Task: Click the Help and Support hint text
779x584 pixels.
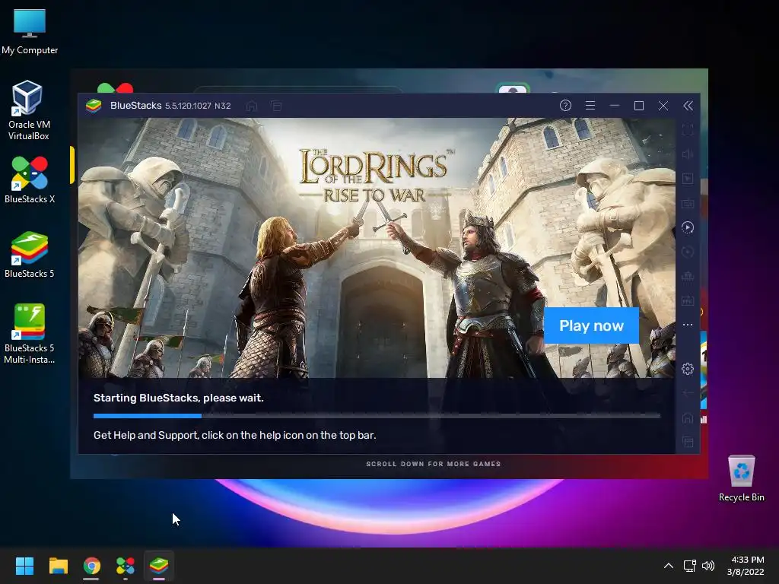Action: click(234, 435)
